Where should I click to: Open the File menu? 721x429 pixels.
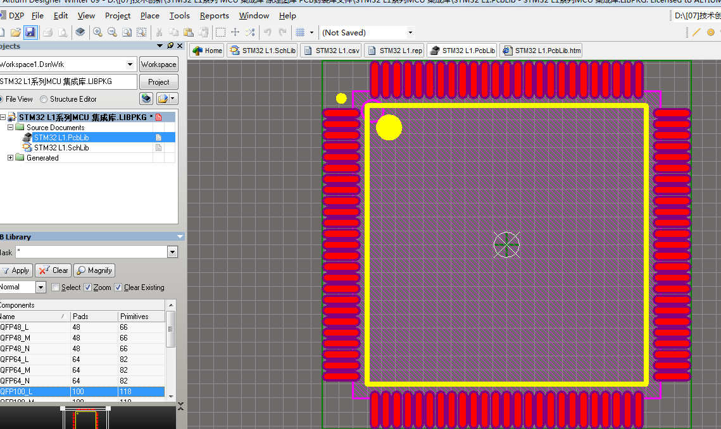pos(37,16)
